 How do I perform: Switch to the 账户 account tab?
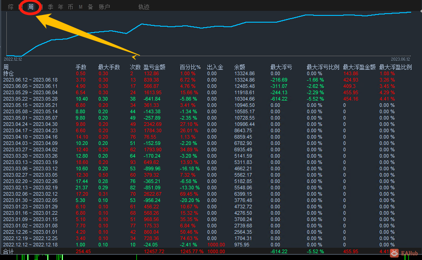click(x=104, y=7)
